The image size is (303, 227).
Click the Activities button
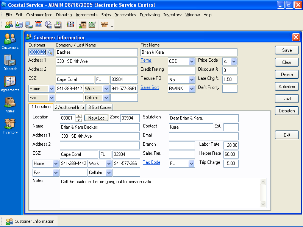coord(287,87)
